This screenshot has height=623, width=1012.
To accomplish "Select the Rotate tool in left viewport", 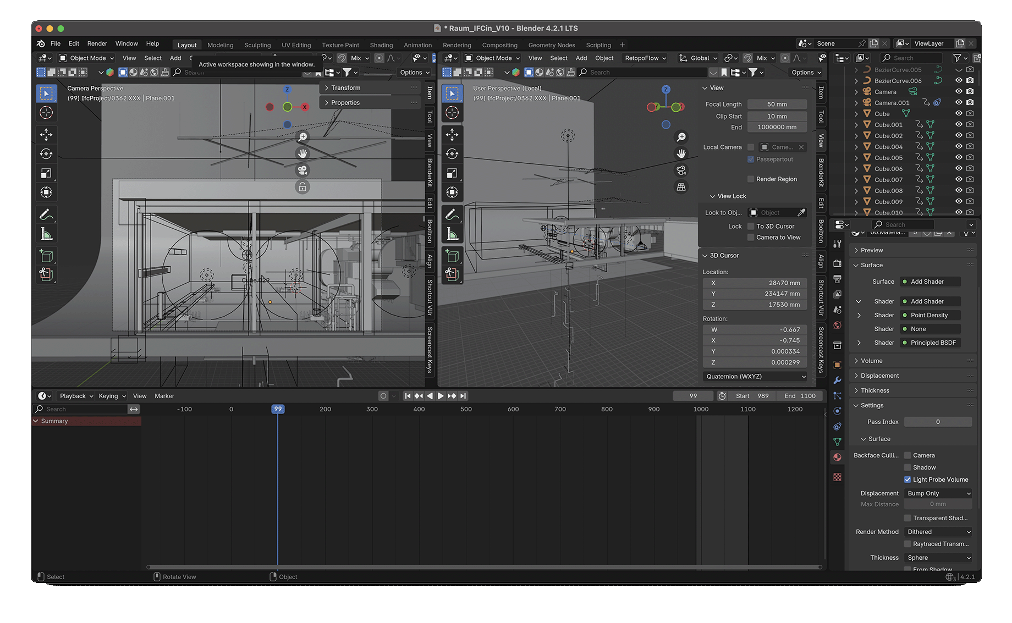I will pyautogui.click(x=46, y=154).
